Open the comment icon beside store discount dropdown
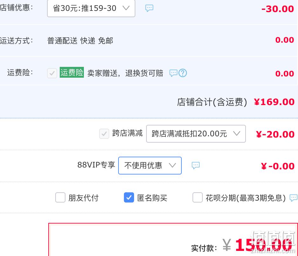This screenshot has height=256, width=298. 149,8
